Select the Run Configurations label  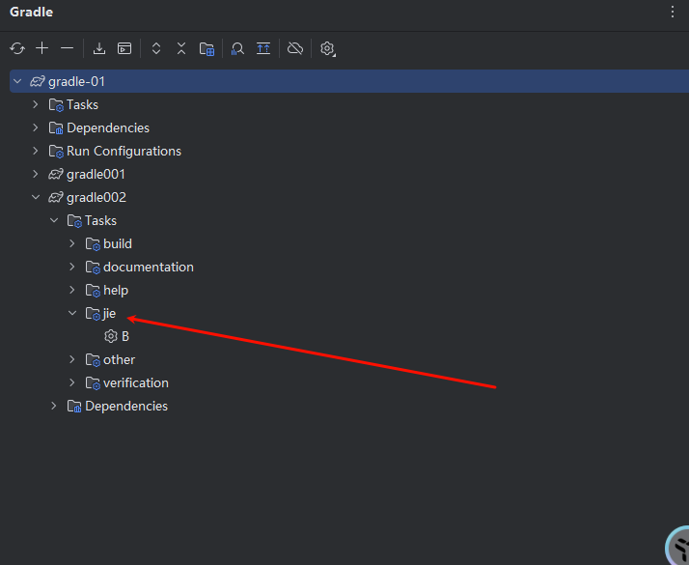coord(124,152)
